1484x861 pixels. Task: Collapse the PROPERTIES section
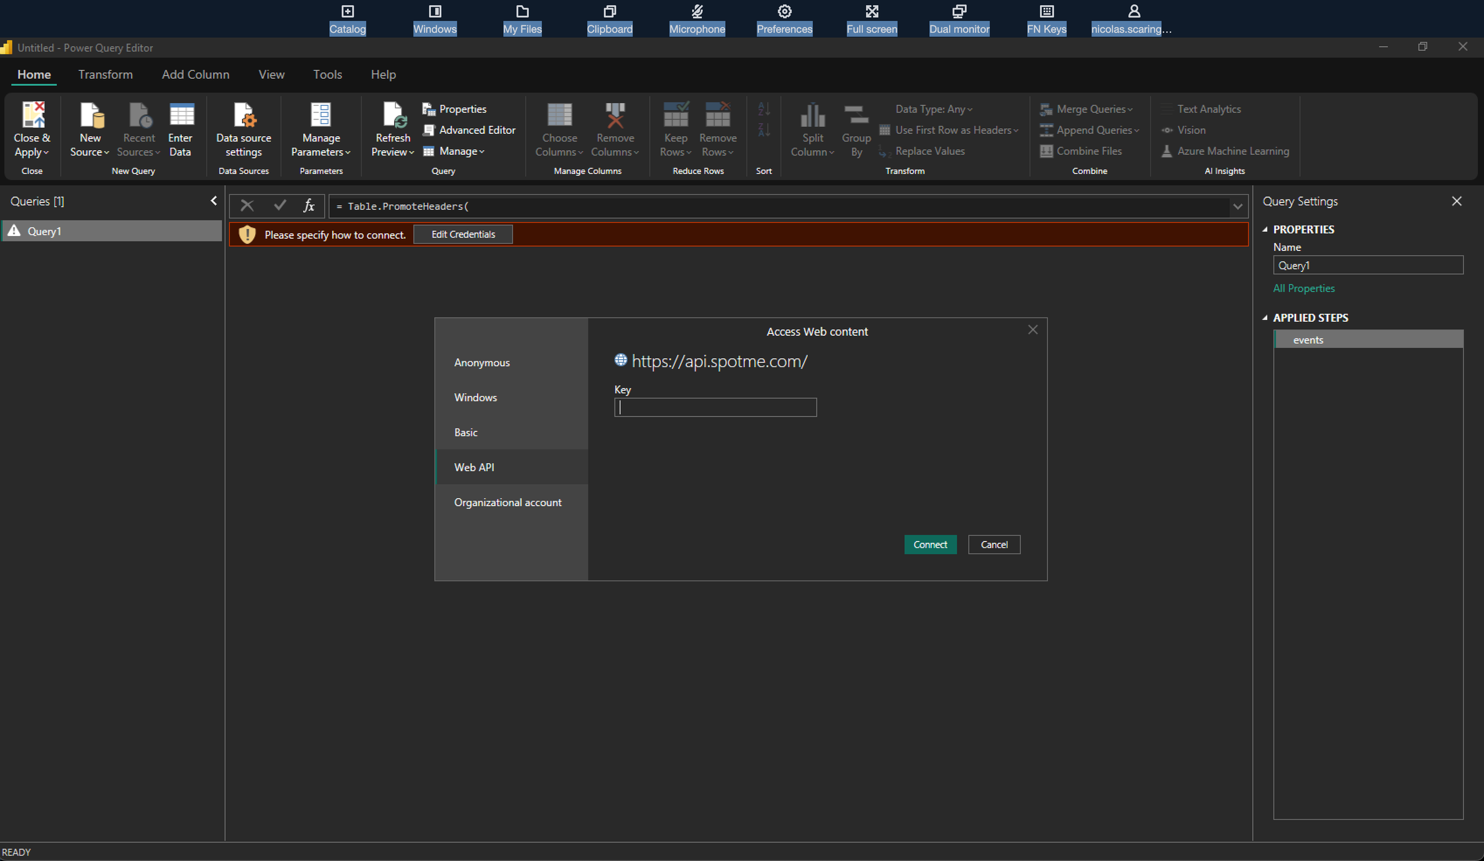(x=1264, y=230)
